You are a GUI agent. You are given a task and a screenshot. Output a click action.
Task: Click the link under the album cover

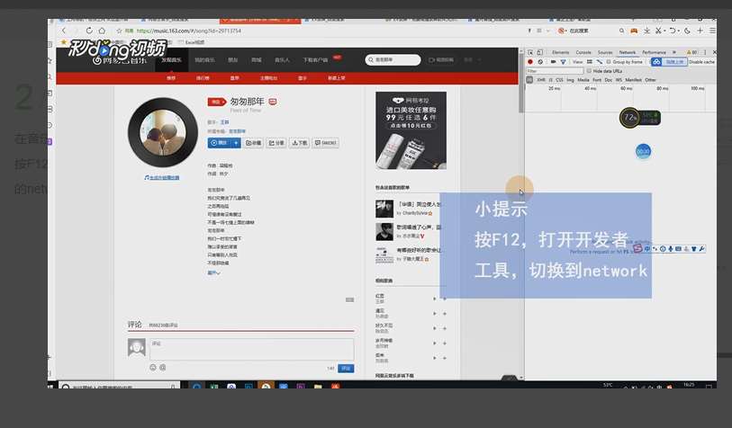tap(162, 178)
